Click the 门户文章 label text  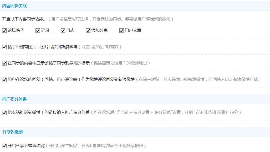pos(133,30)
